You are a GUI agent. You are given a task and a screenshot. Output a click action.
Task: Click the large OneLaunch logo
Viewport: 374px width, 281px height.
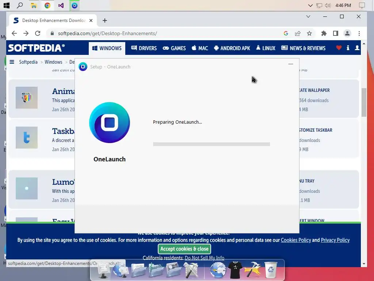pos(110,123)
